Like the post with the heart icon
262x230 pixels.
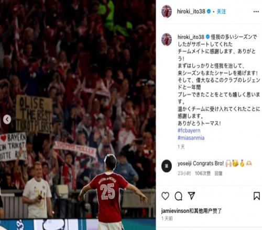(x=165, y=196)
